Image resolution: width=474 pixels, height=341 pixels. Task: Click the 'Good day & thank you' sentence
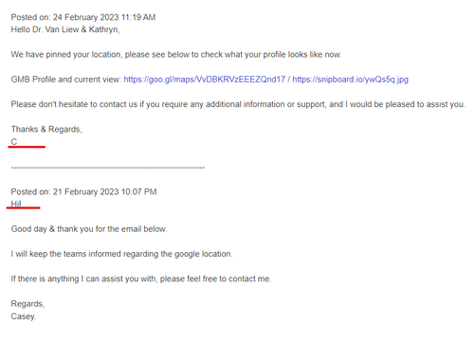click(89, 229)
